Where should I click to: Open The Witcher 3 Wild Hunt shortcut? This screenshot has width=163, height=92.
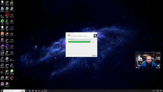[x=2, y=59]
